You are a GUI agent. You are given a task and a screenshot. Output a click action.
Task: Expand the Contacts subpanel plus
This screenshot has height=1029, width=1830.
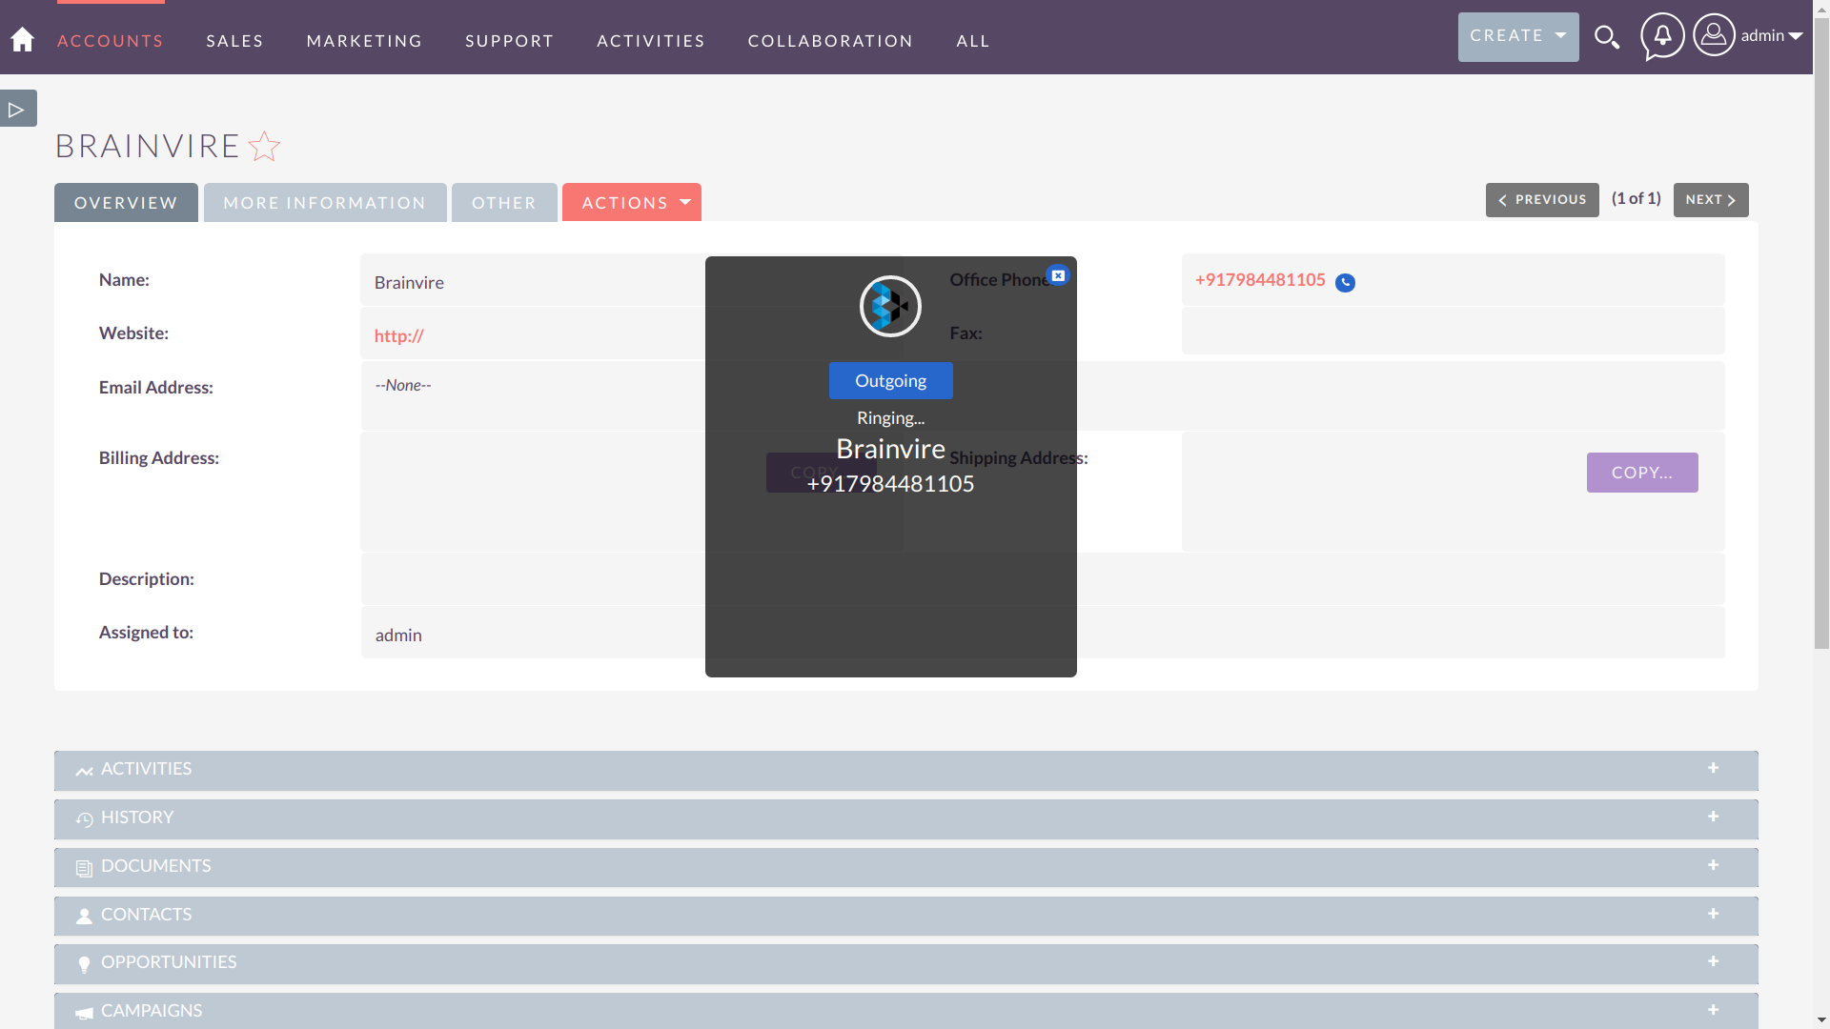pyautogui.click(x=1713, y=914)
